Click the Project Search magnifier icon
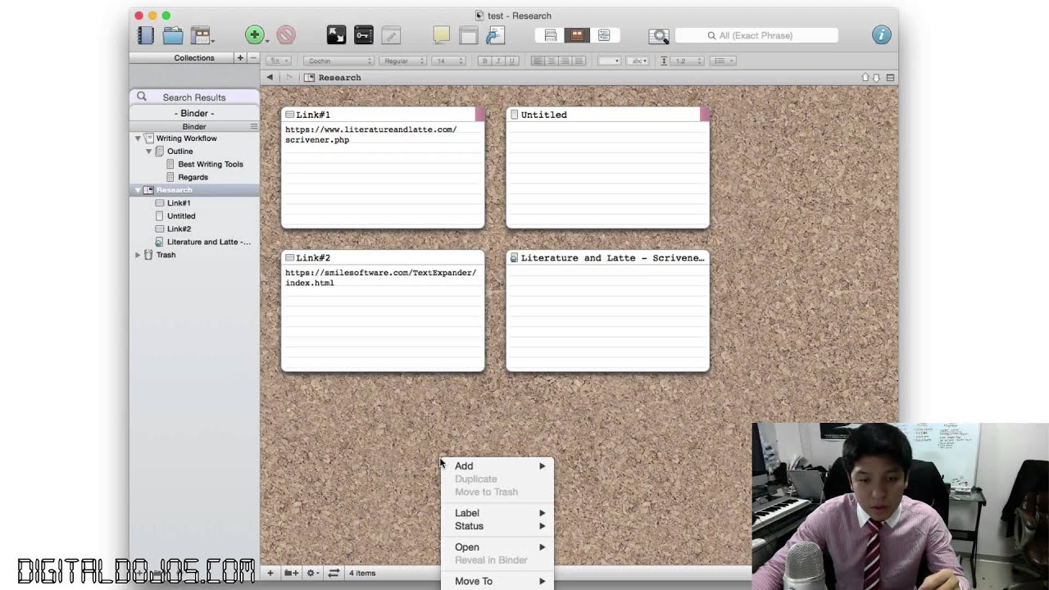The image size is (1049, 590). coord(659,36)
